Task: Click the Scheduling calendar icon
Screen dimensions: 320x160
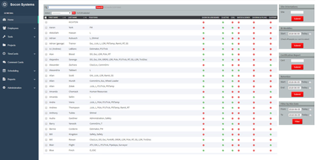Action: 4,70
